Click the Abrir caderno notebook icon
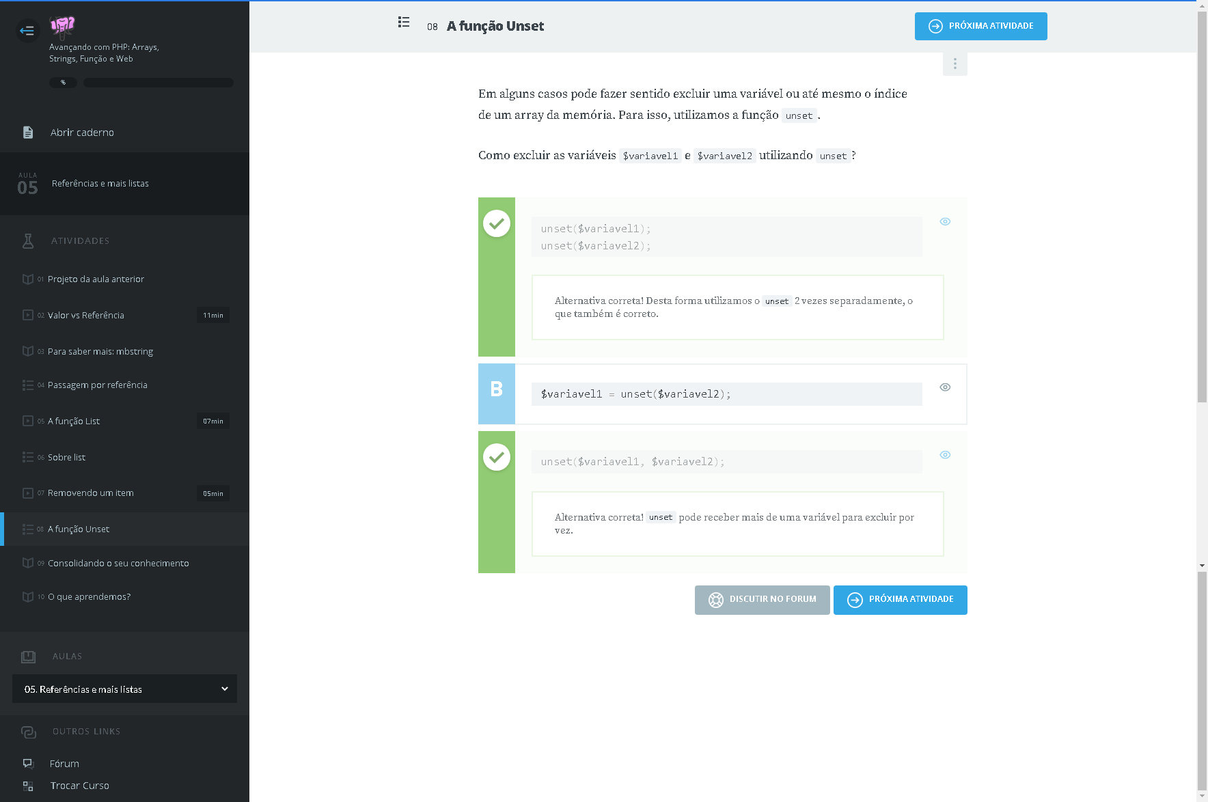 28,133
